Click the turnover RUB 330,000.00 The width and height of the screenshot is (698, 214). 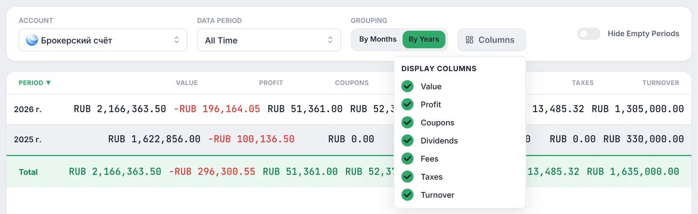click(x=643, y=139)
